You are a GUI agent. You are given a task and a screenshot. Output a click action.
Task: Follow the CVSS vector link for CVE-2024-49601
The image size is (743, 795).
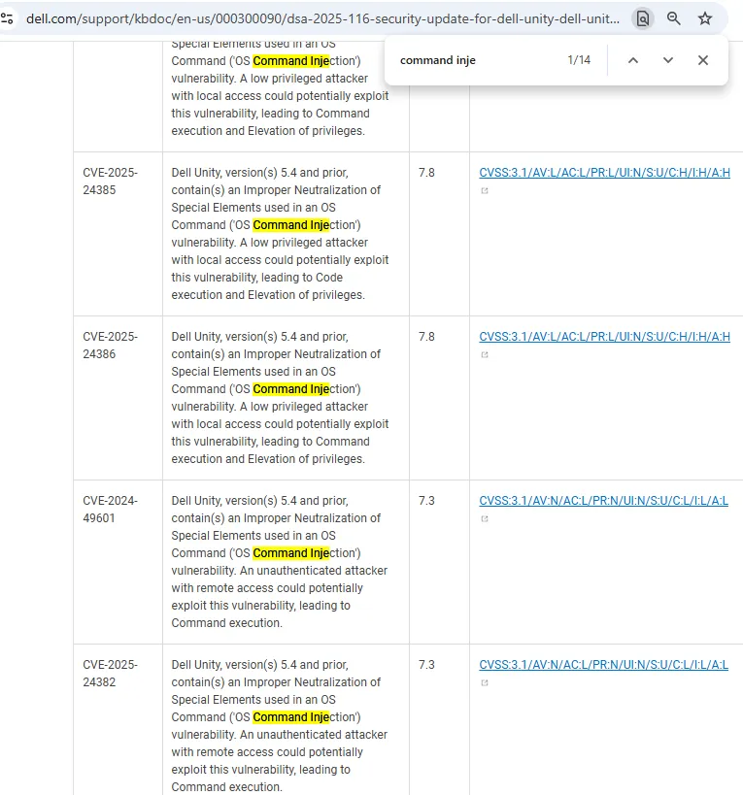click(603, 501)
